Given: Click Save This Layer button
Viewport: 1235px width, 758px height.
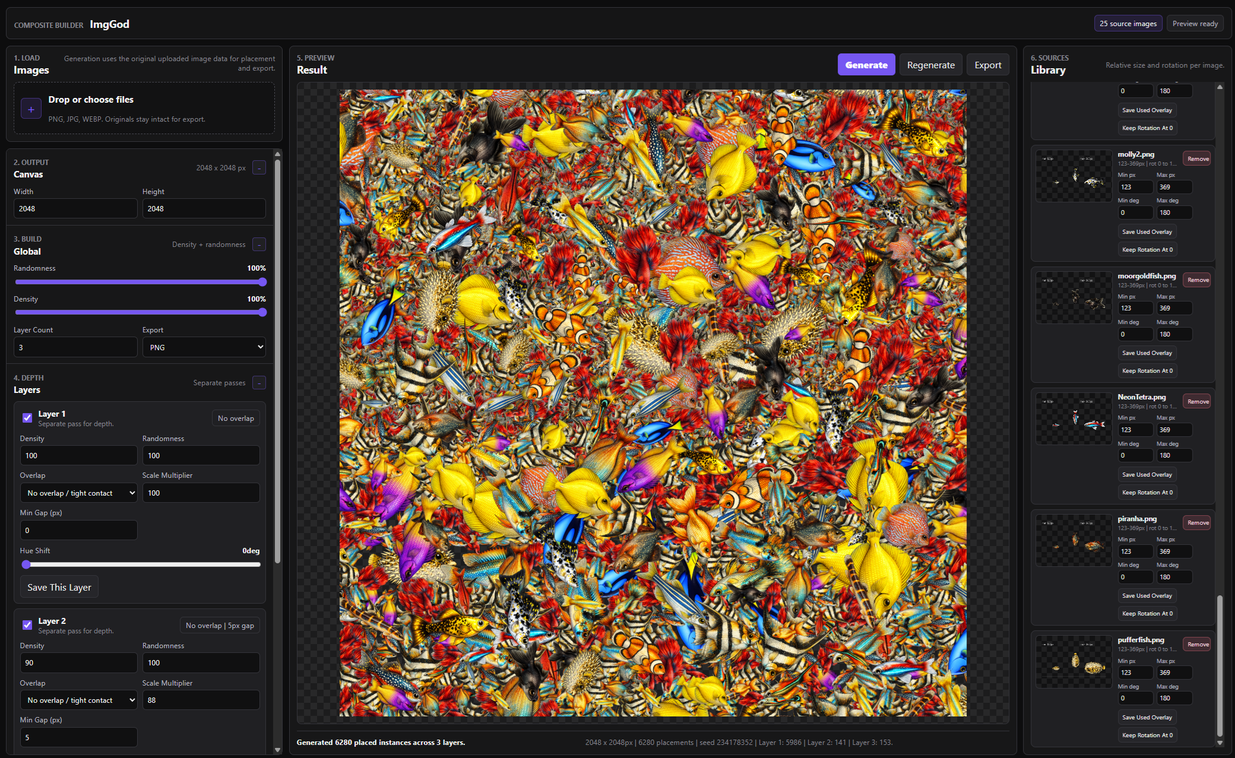Looking at the screenshot, I should pyautogui.click(x=59, y=587).
